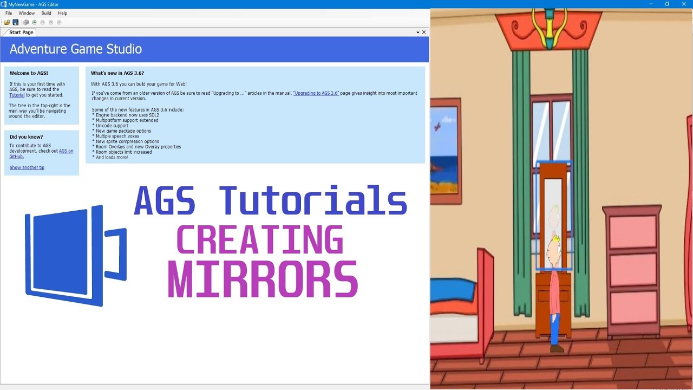693x390 pixels.
Task: Click the Adventure Game Studio banner title
Action: coord(76,49)
